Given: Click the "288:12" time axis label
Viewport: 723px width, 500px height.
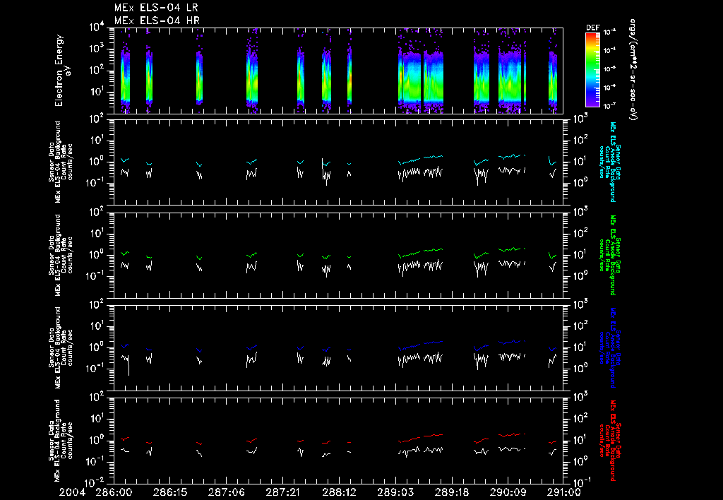Looking at the screenshot, I should click(338, 492).
